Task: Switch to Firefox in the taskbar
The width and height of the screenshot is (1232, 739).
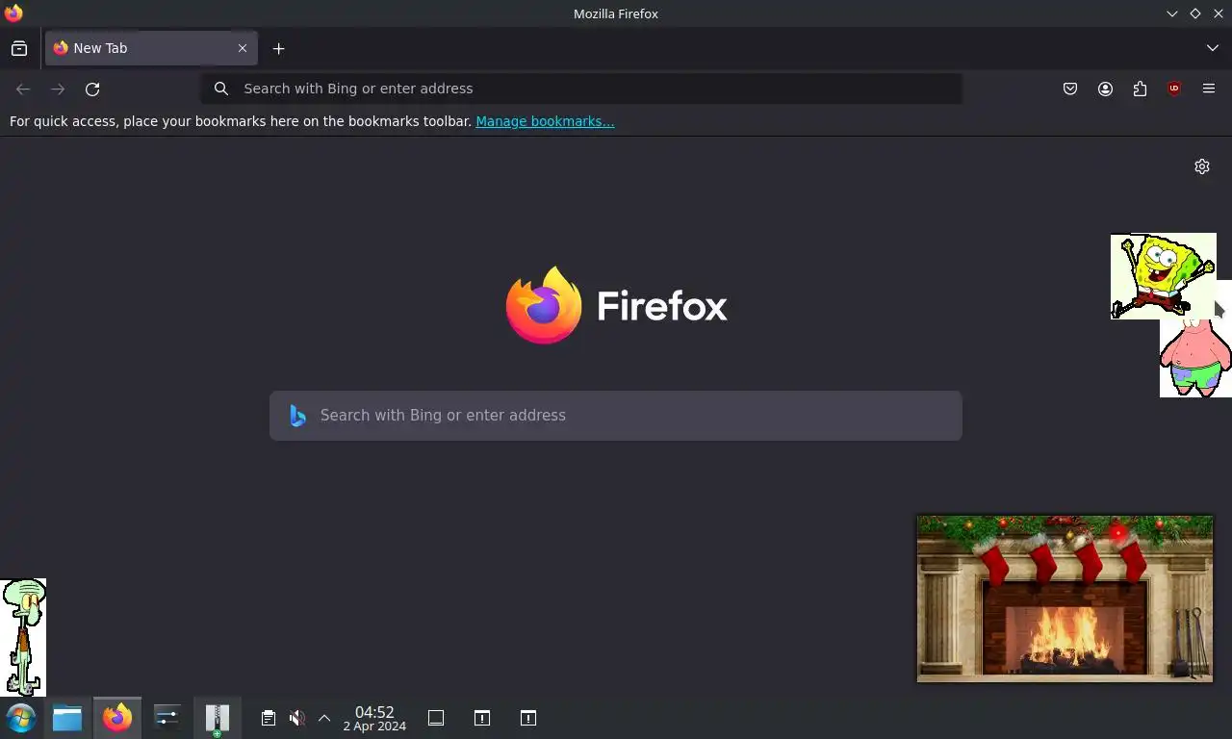Action: point(117,718)
